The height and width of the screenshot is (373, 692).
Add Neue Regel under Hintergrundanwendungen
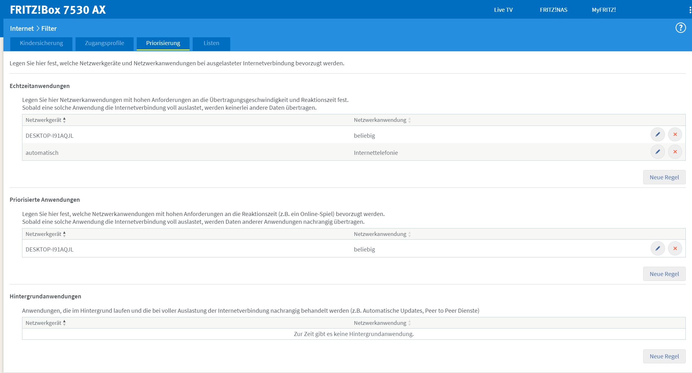point(664,356)
